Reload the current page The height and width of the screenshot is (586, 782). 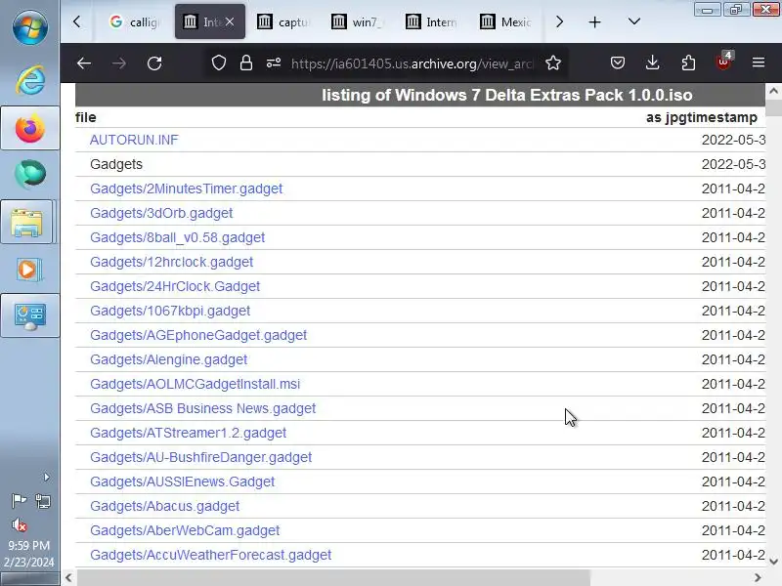(x=154, y=63)
